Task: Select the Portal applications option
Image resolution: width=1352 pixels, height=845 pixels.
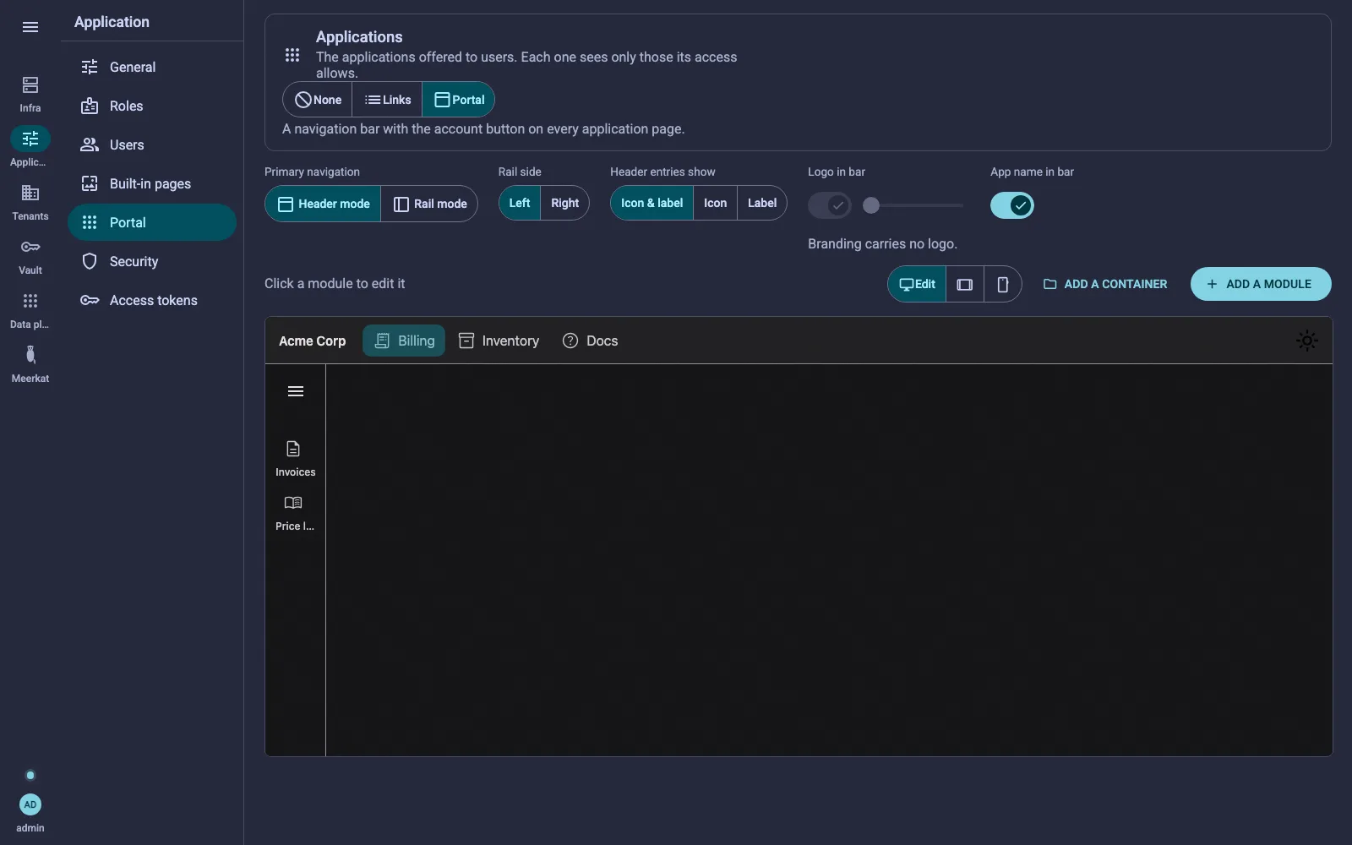Action: 459,100
